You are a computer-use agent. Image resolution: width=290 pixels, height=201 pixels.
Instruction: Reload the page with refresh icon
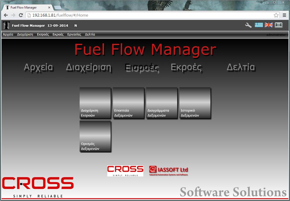(x=21, y=15)
